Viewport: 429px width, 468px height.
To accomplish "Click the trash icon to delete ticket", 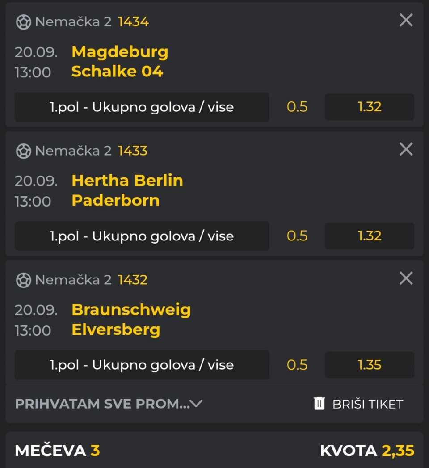I will point(319,404).
